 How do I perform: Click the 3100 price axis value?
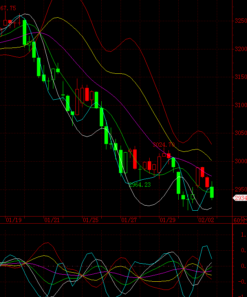[x=241, y=105]
